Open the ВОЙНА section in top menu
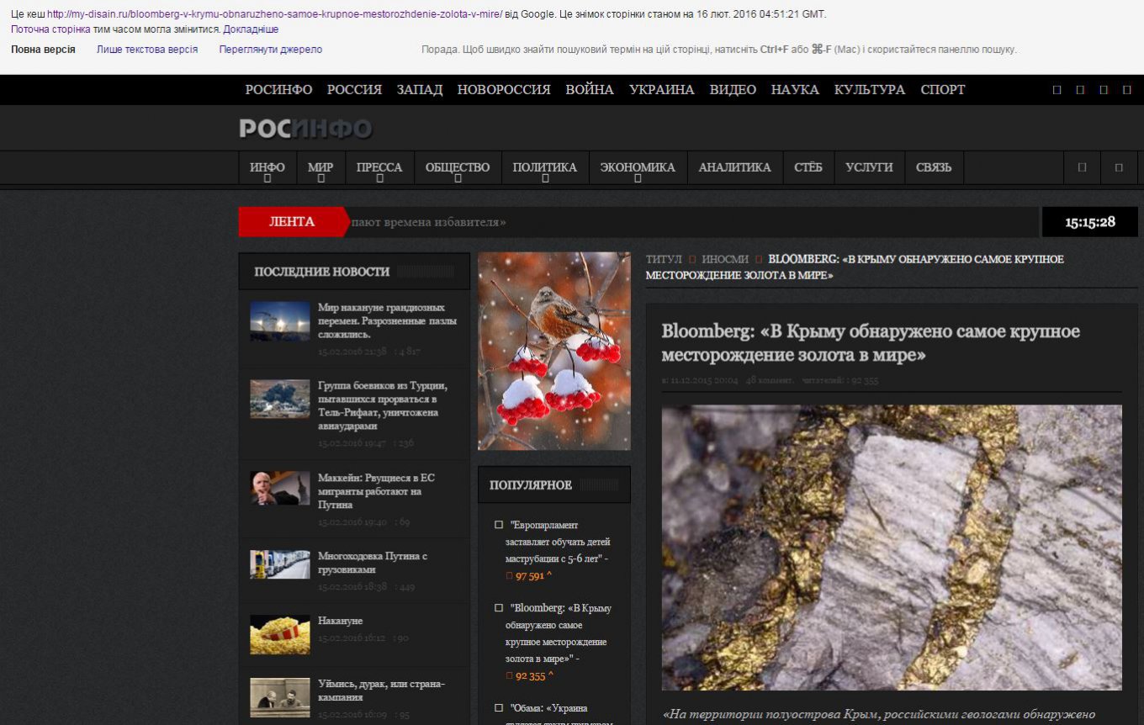The height and width of the screenshot is (725, 1144). [x=589, y=90]
